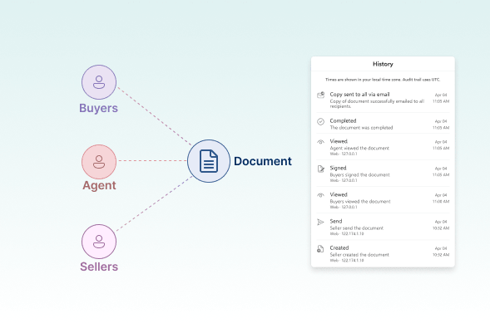Click Web IP address under Seller created entry

(347, 261)
